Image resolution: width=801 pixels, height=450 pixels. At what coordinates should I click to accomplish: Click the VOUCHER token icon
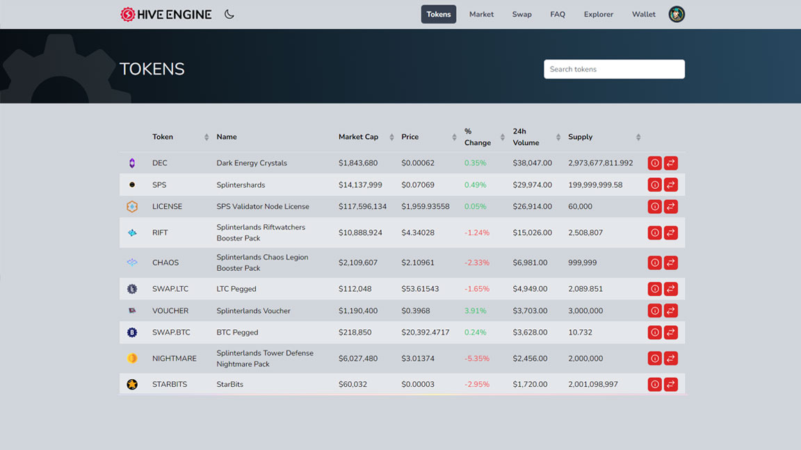pos(132,310)
